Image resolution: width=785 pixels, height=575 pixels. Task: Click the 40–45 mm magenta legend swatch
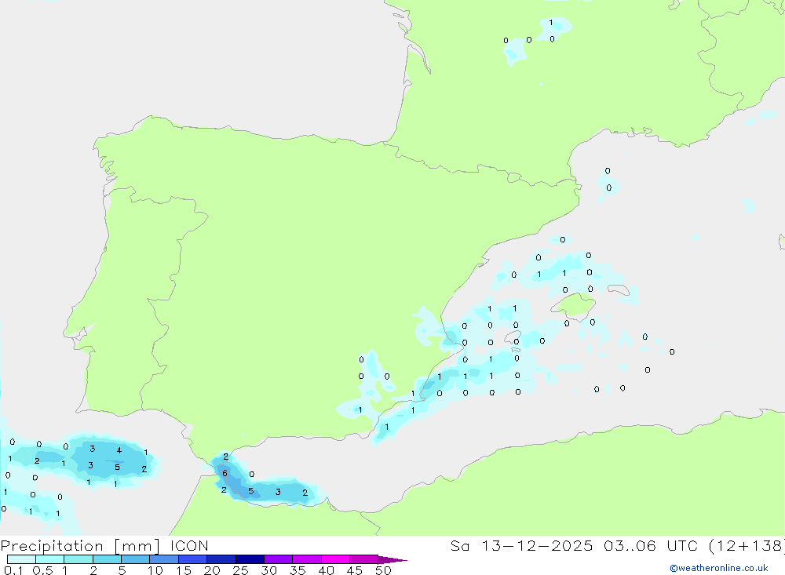(x=335, y=559)
